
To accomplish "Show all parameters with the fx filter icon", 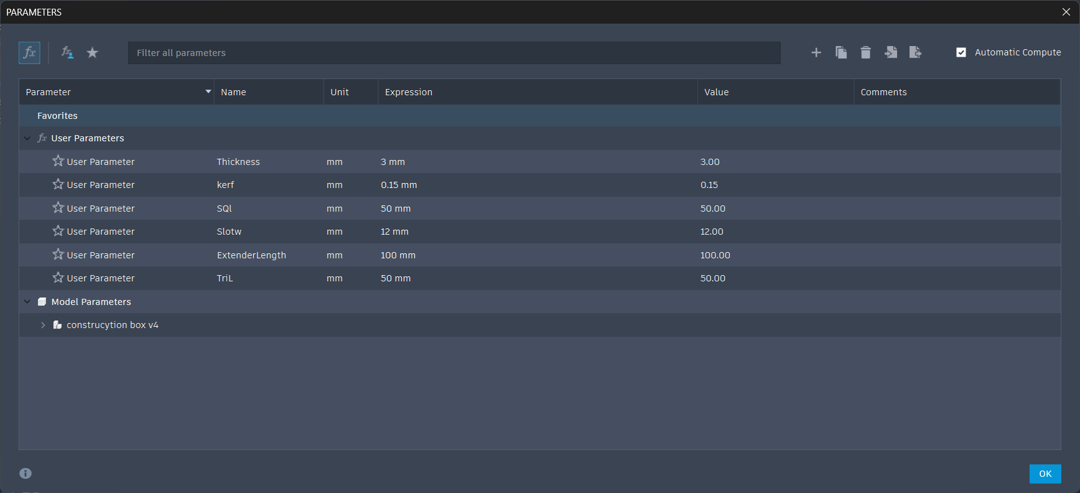I will [29, 53].
